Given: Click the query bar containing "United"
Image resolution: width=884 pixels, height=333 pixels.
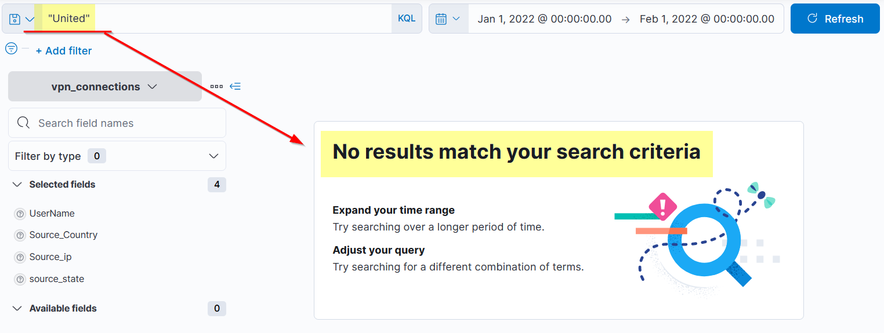Looking at the screenshot, I should click(x=232, y=19).
